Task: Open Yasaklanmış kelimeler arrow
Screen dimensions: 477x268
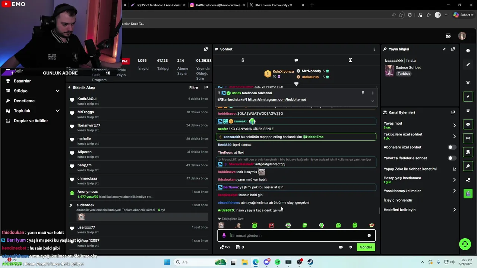Action: click(454, 191)
